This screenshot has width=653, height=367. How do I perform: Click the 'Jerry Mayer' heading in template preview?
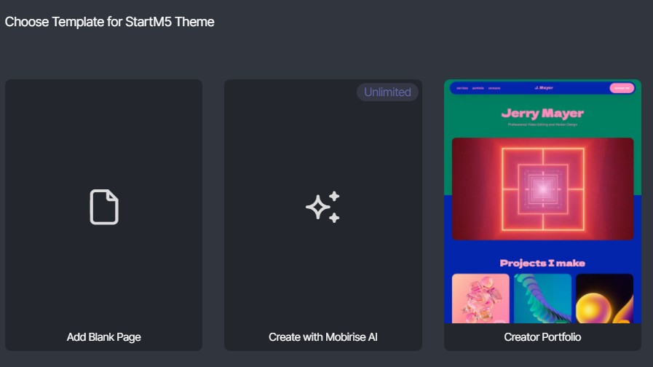542,114
